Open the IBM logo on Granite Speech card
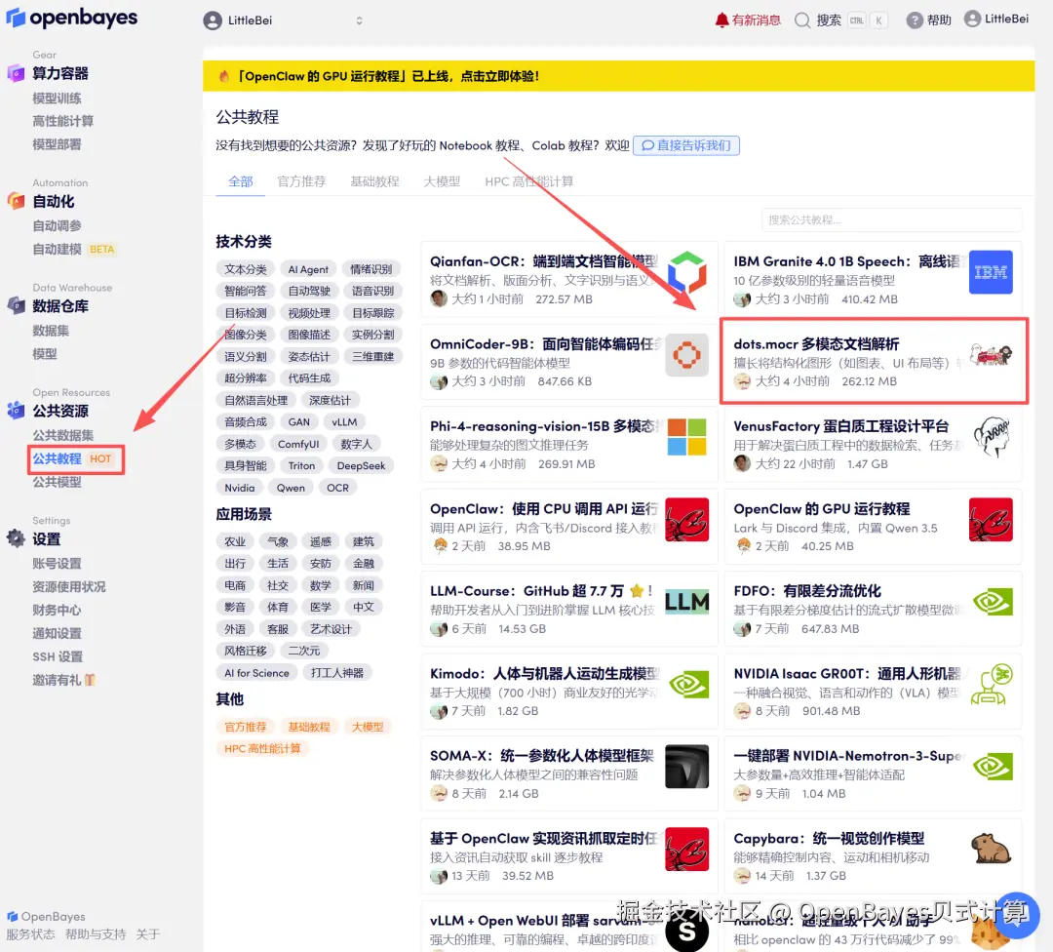The image size is (1053, 952). (x=991, y=272)
